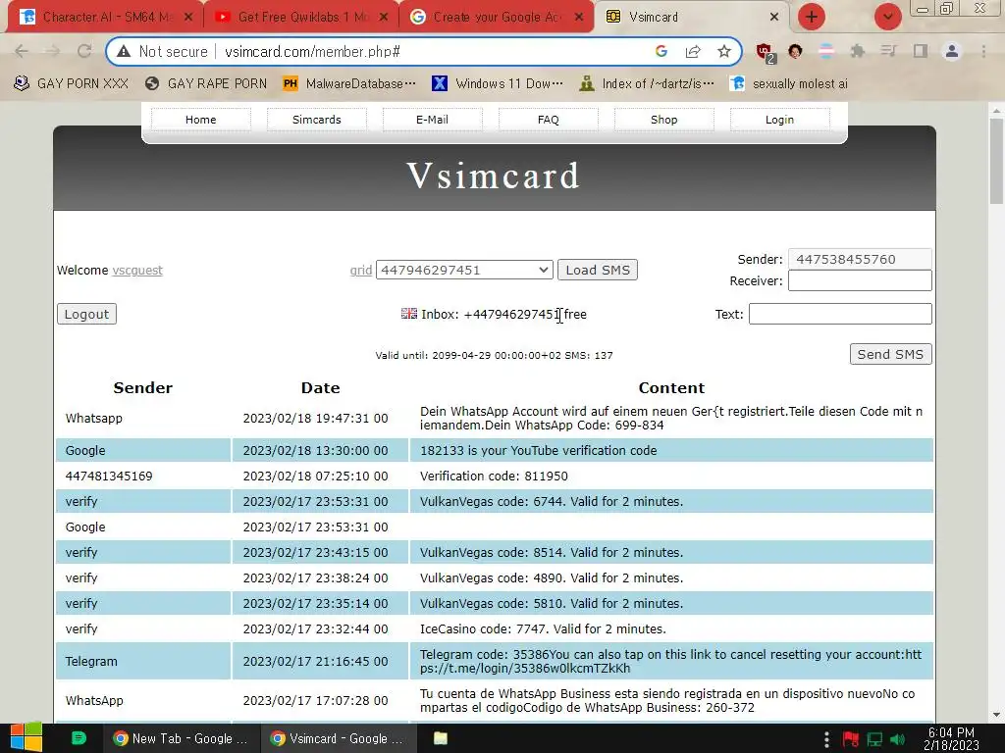Click the avatar face extension icon
The height and width of the screenshot is (753, 1005).
[795, 51]
